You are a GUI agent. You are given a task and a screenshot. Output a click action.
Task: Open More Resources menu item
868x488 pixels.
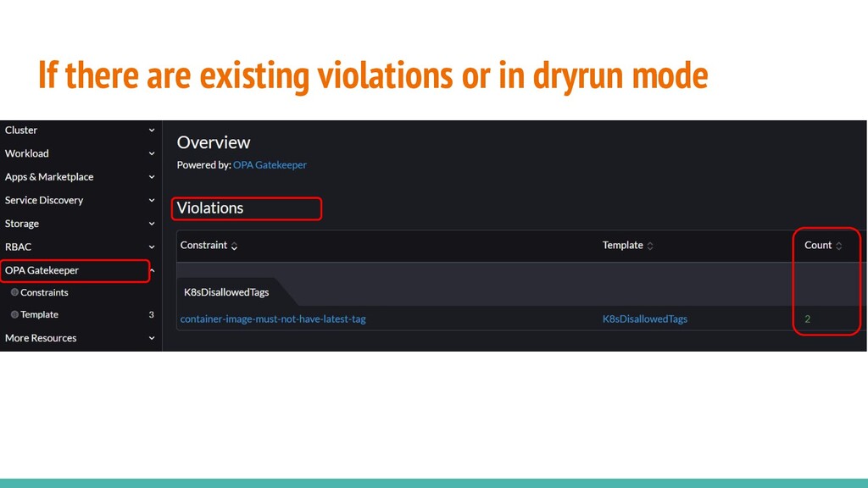tap(41, 338)
